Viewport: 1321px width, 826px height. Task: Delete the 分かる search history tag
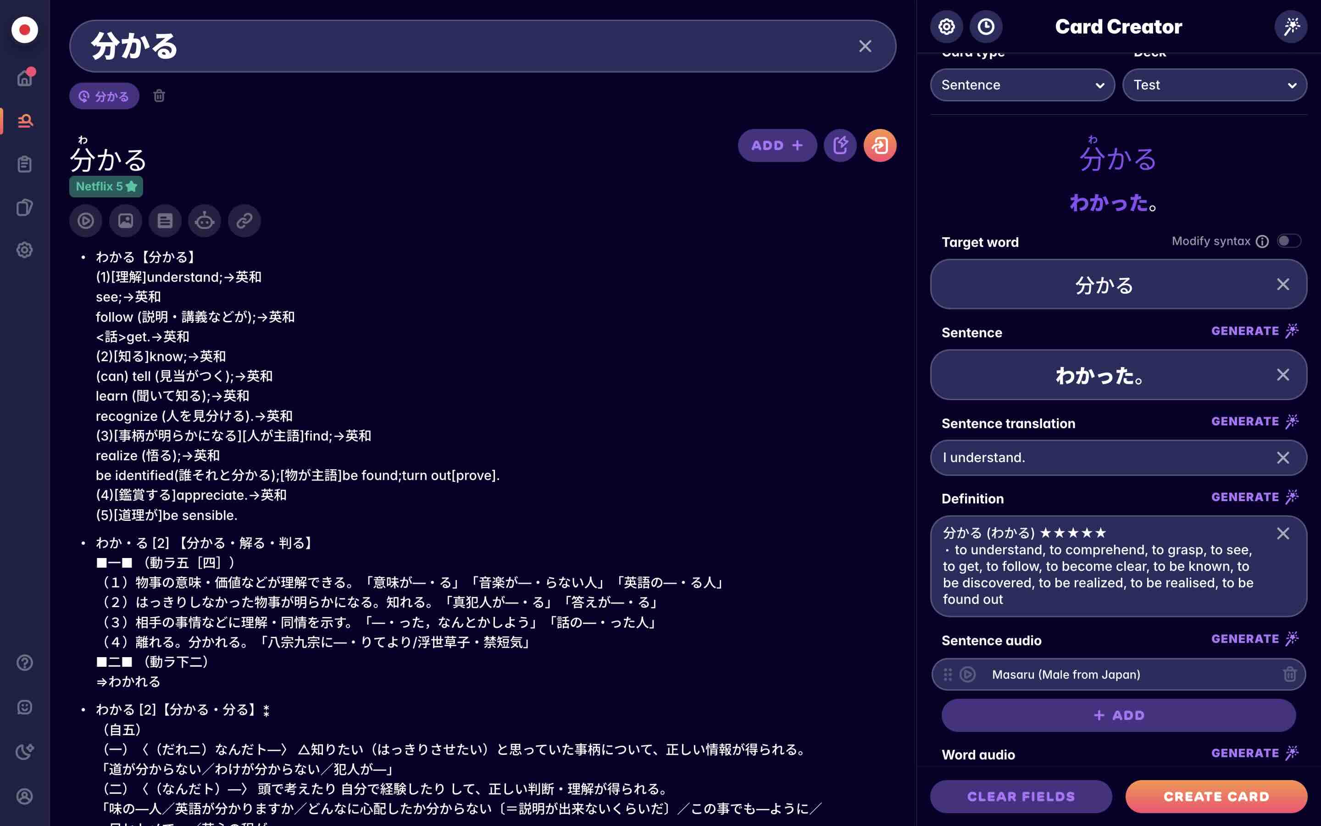(x=159, y=95)
